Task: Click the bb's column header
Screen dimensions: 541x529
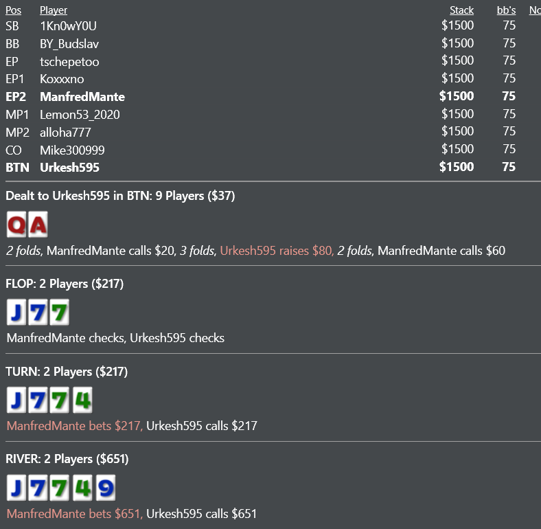Action: (x=506, y=10)
